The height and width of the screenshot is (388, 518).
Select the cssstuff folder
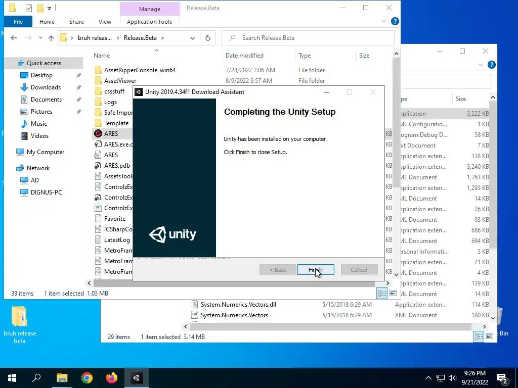click(x=114, y=91)
